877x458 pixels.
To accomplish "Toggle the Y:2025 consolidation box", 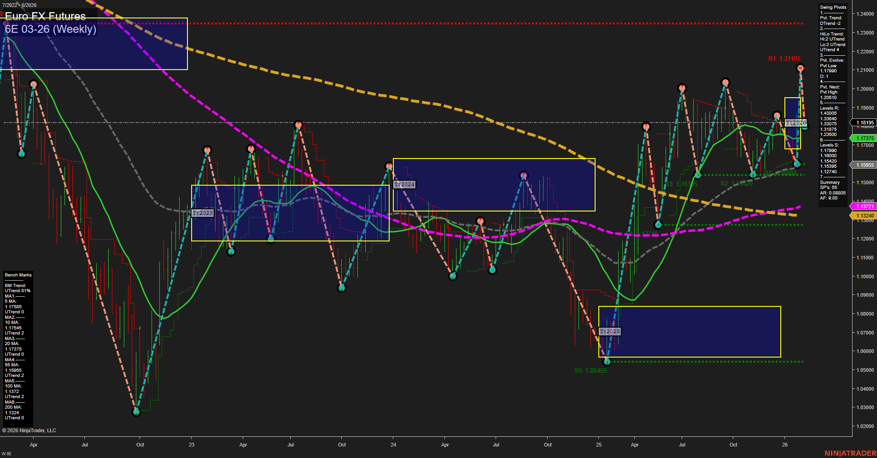I will (609, 331).
